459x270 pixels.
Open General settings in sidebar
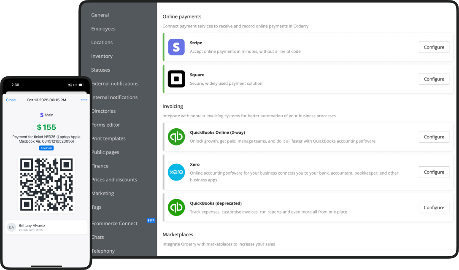click(x=100, y=15)
